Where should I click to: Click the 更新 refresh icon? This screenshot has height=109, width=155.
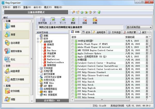73,21
